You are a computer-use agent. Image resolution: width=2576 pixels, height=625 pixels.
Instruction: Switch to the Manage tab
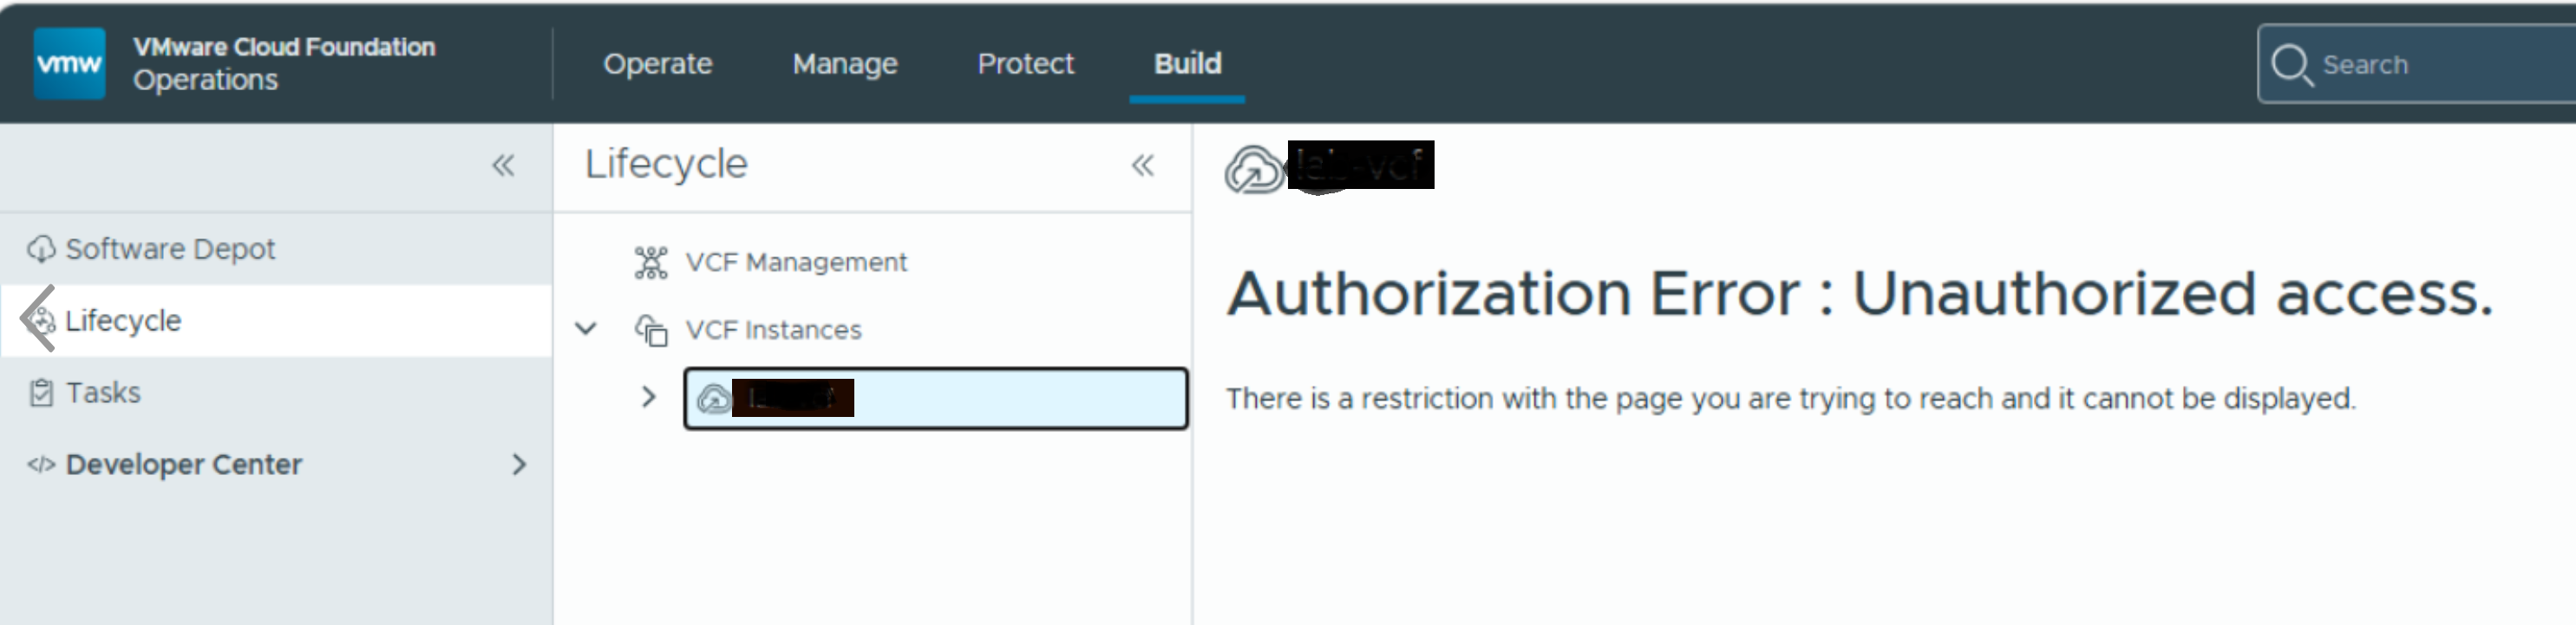845,64
